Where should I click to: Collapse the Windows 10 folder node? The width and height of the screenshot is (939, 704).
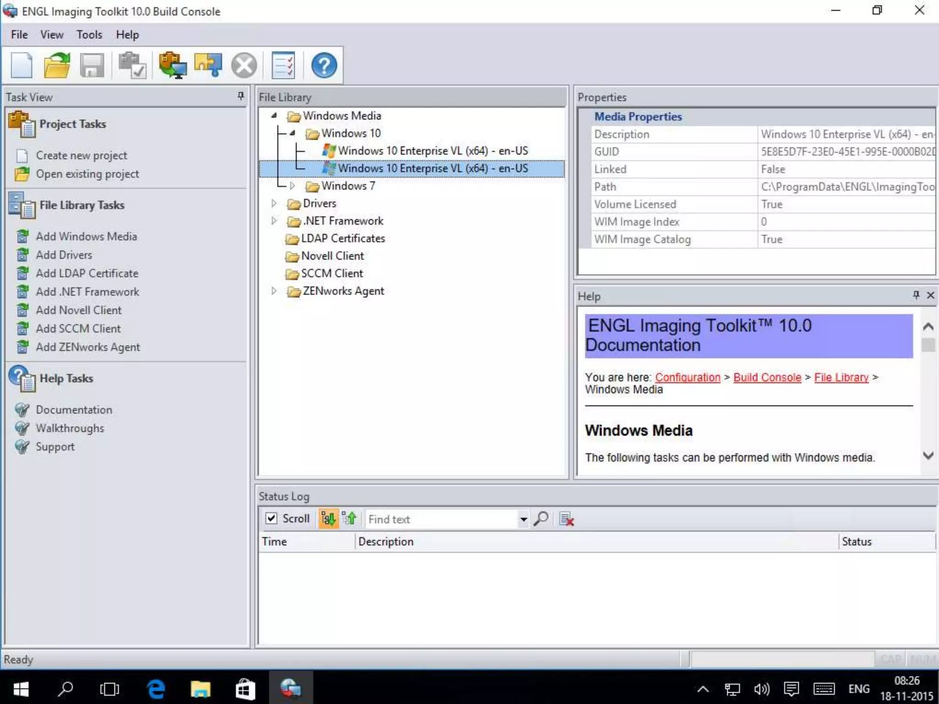click(x=292, y=133)
